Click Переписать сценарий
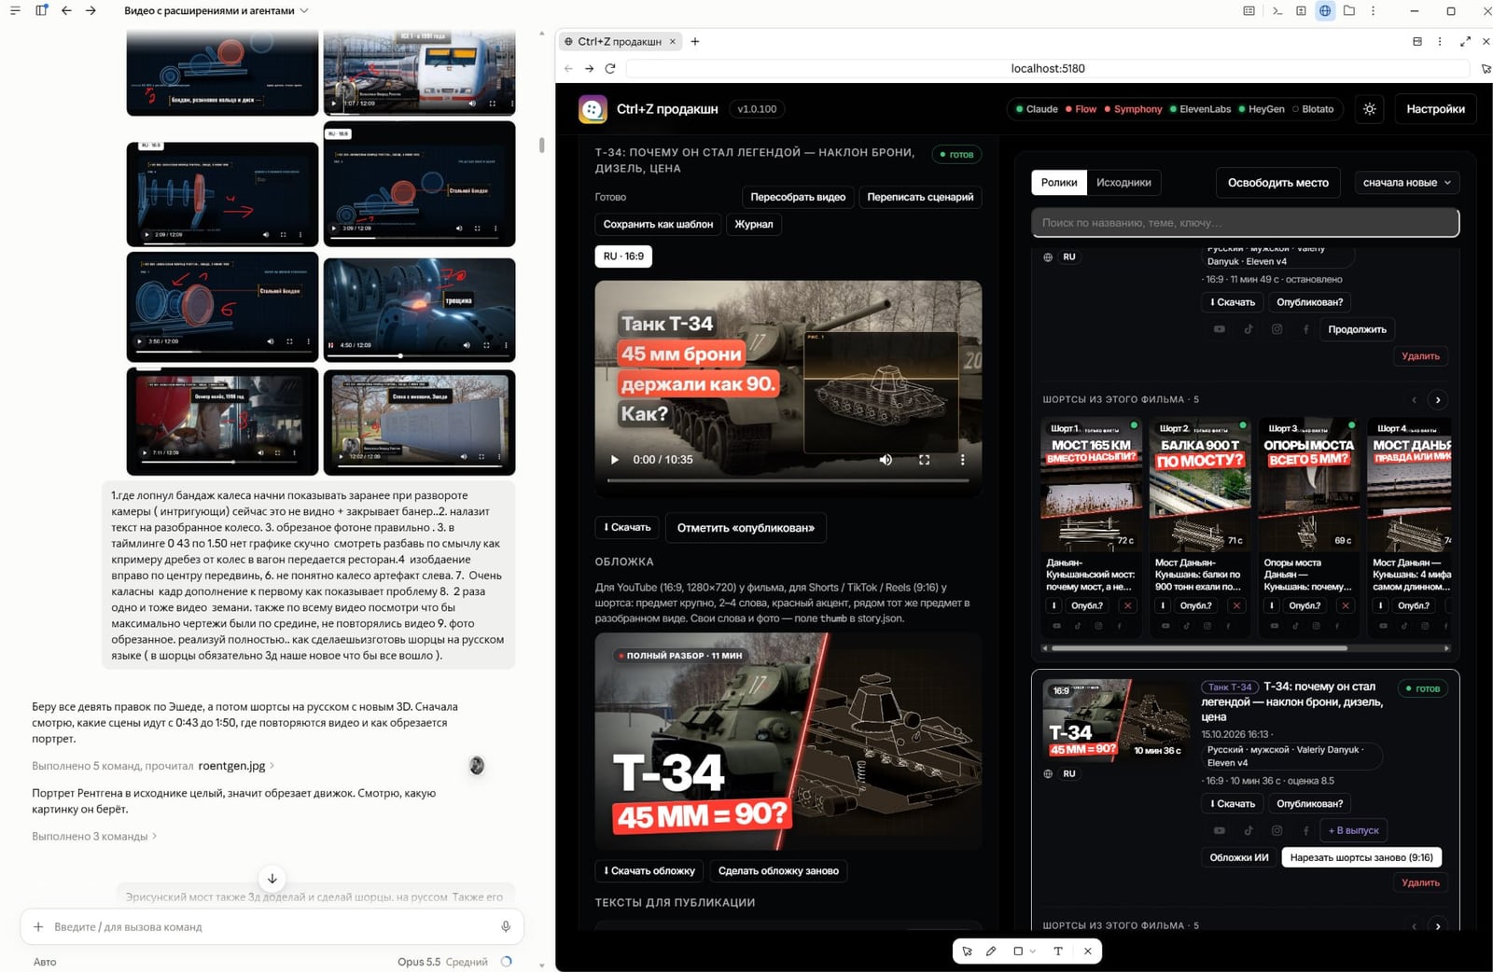Viewport: 1493px width, 972px height. pyautogui.click(x=920, y=197)
